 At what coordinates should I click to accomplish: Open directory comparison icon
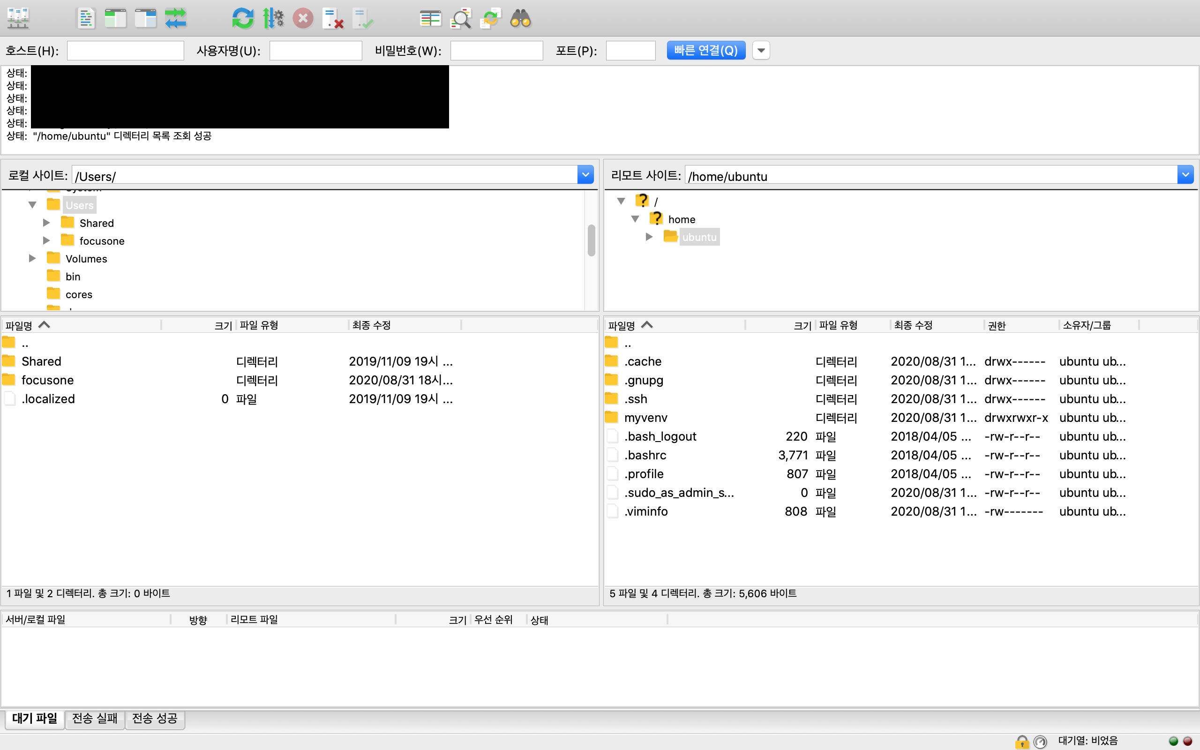[x=430, y=18]
